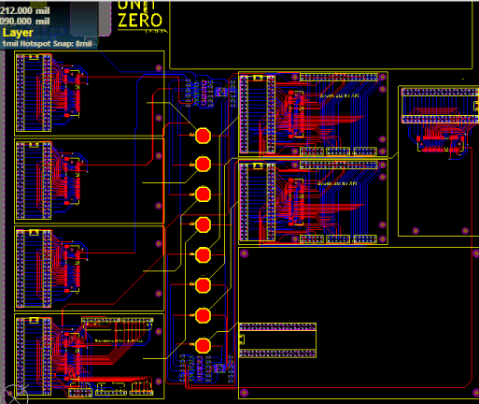
Task: Select the long pin header atop upper middle module
Action: tap(339, 77)
